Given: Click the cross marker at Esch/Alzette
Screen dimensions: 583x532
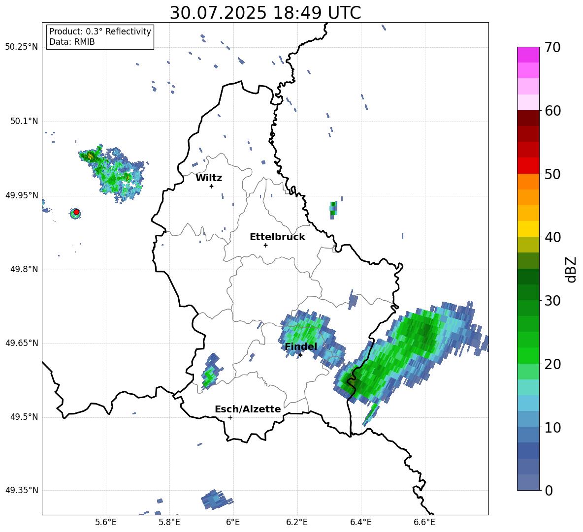Looking at the screenshot, I should point(230,417).
